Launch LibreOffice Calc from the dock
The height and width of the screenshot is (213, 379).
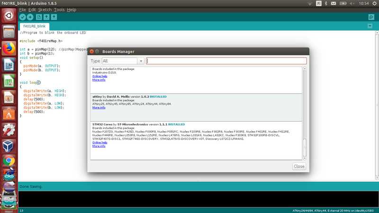[x=9, y=80]
